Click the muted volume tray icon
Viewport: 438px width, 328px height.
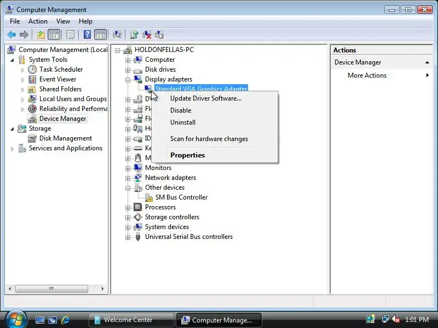coord(396,319)
